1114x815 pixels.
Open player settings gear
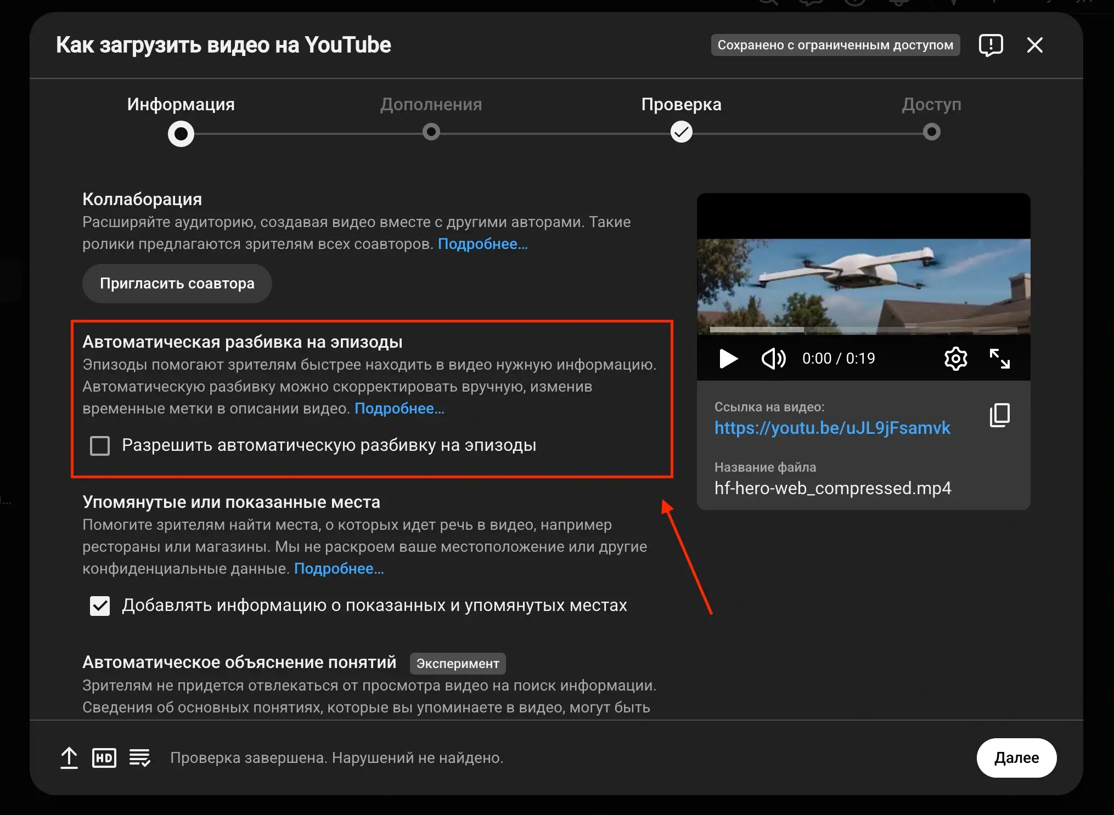pos(955,359)
